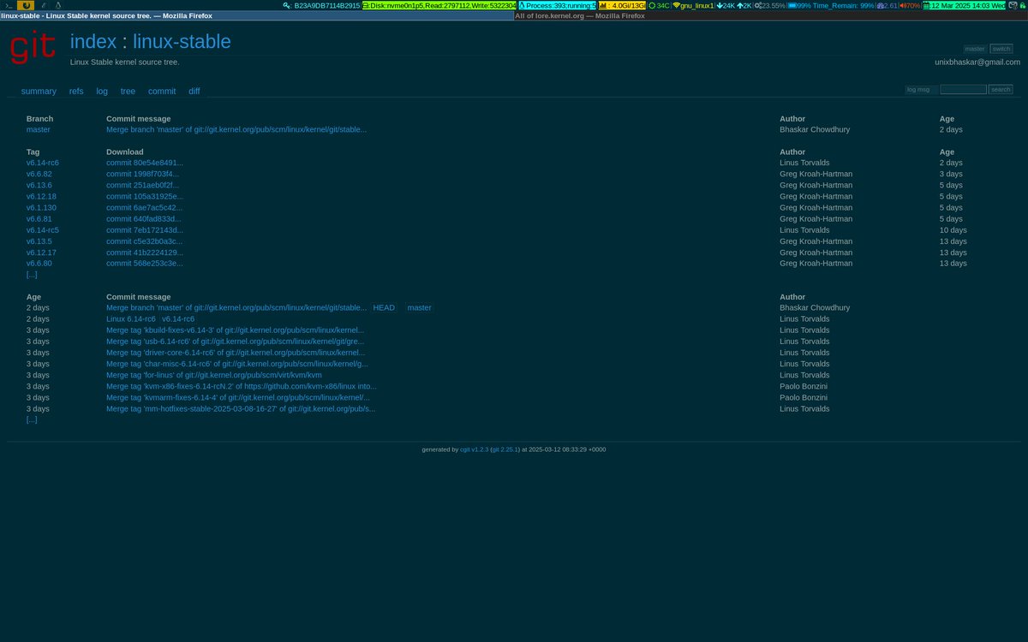1028x642 pixels.
Task: Click the Linux penguin icon in top bar
Action: [58, 5]
